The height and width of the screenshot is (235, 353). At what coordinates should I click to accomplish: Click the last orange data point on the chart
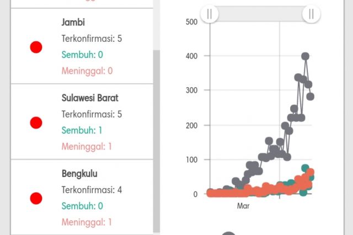click(x=311, y=173)
